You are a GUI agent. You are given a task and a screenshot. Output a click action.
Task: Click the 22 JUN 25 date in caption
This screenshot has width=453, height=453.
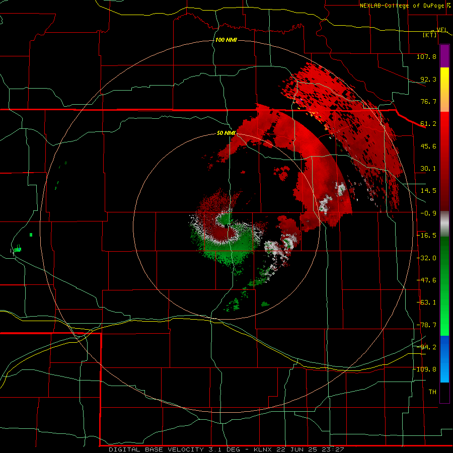pos(298,449)
